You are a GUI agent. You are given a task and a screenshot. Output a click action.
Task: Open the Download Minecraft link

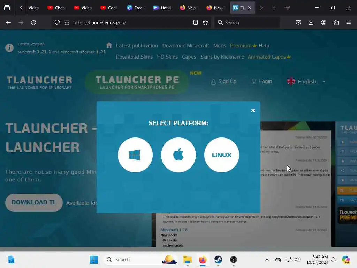[185, 46]
